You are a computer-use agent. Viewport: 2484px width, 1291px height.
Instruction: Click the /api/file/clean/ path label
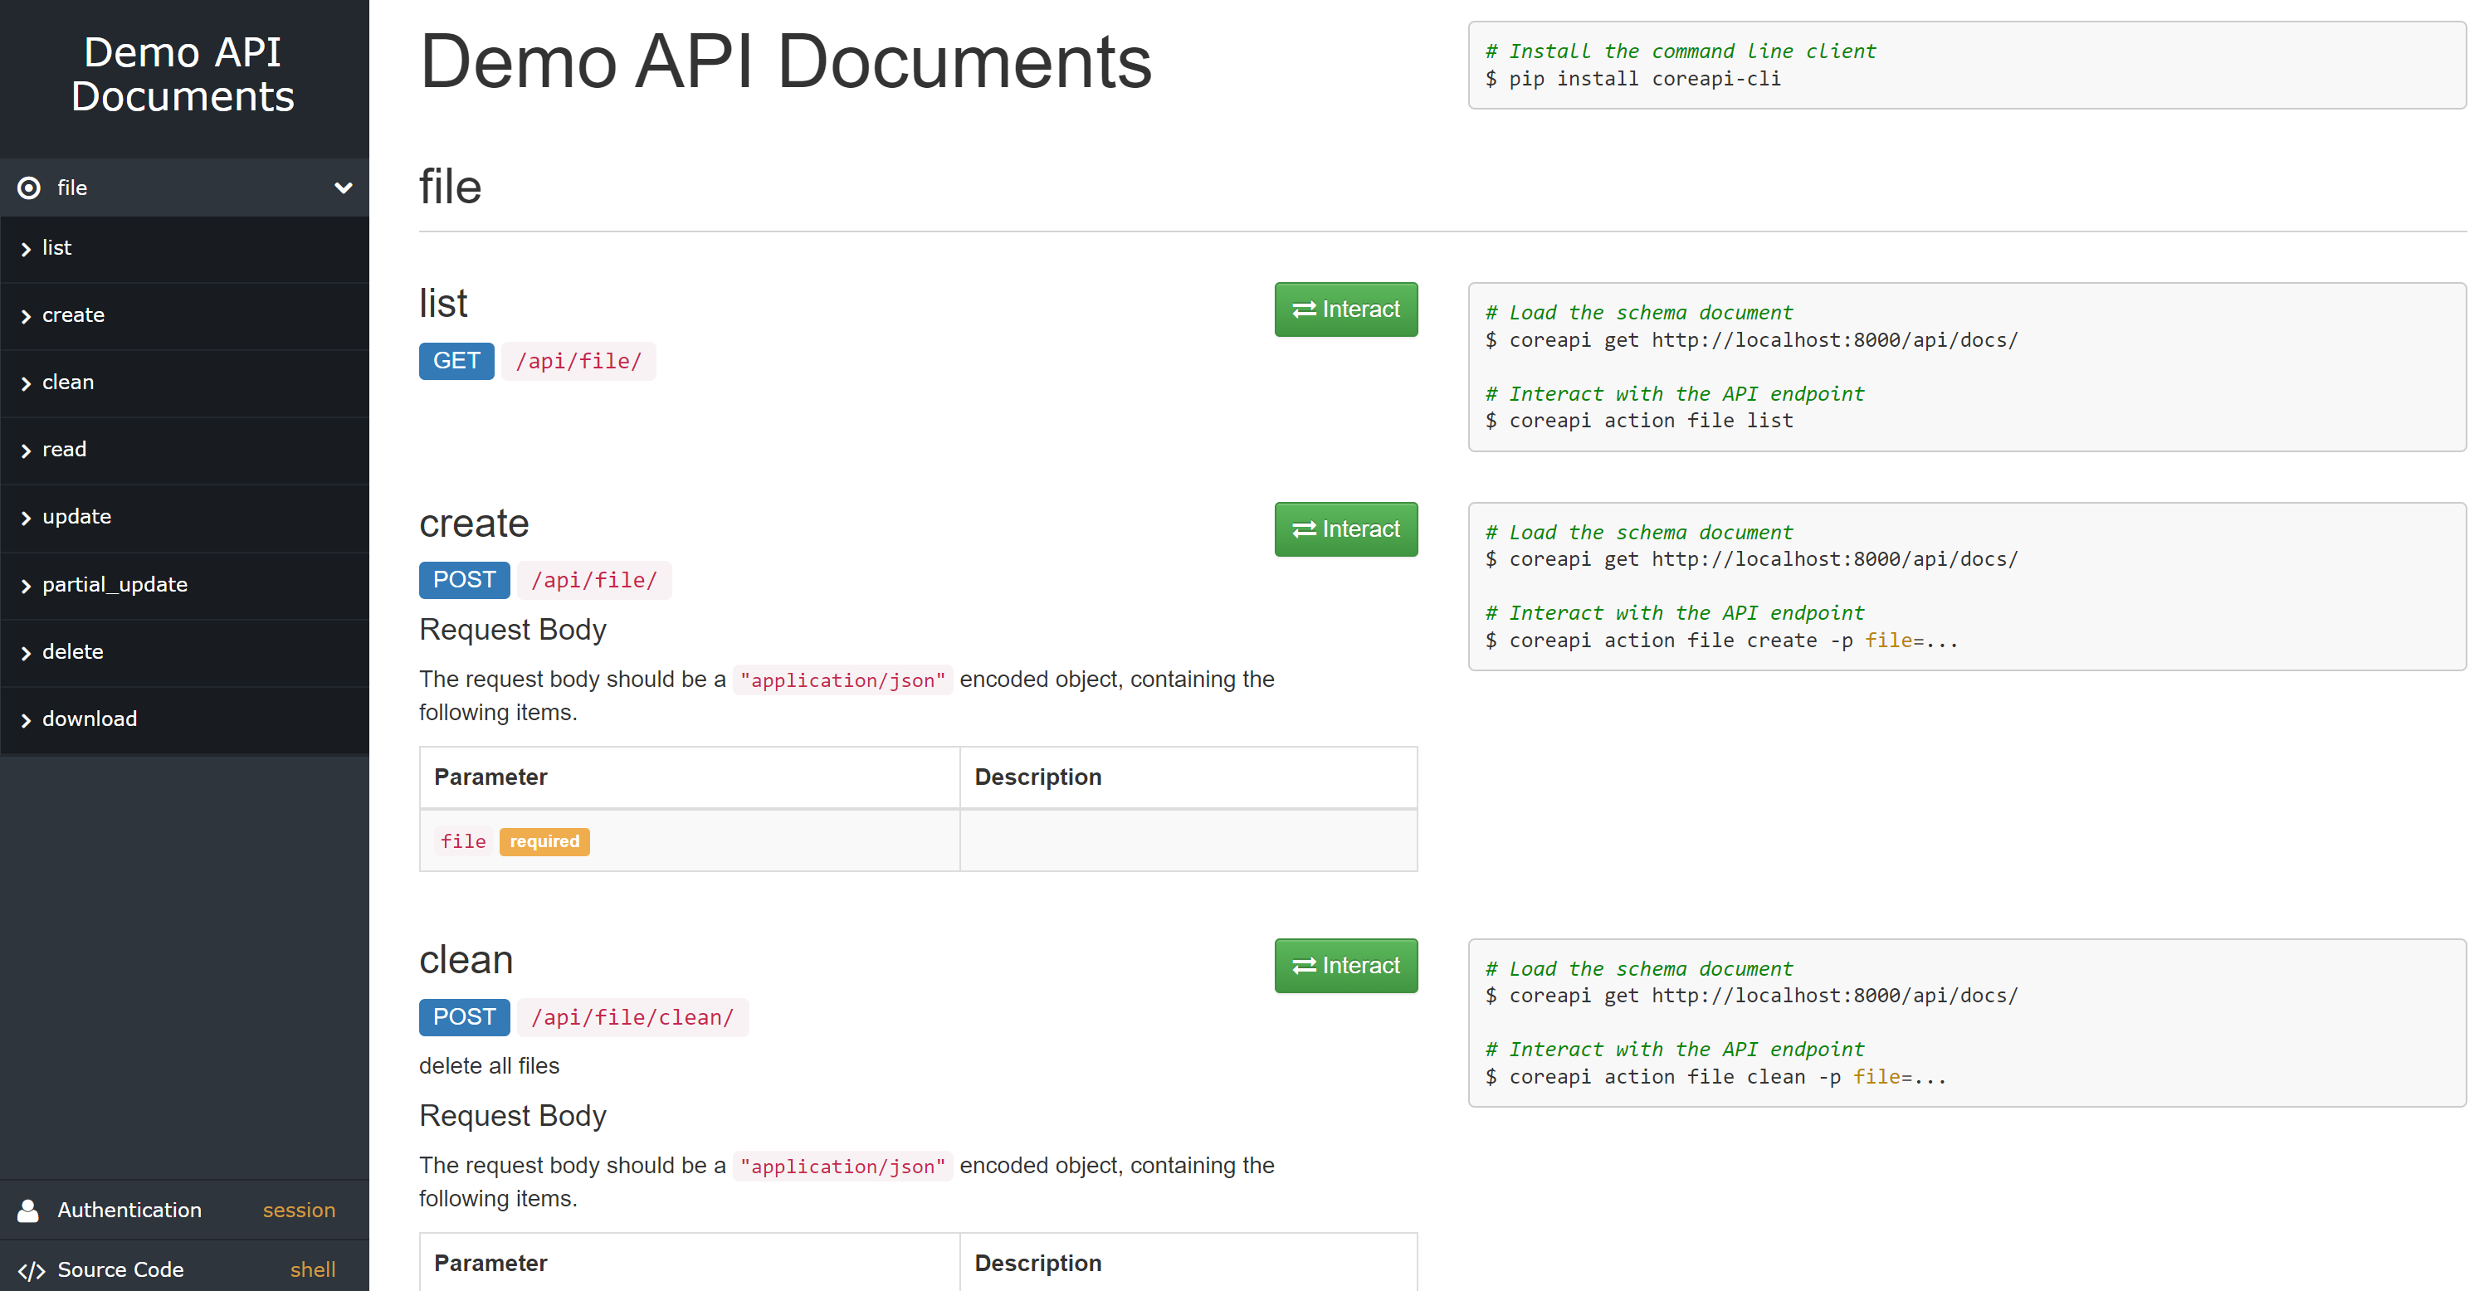coord(633,1016)
